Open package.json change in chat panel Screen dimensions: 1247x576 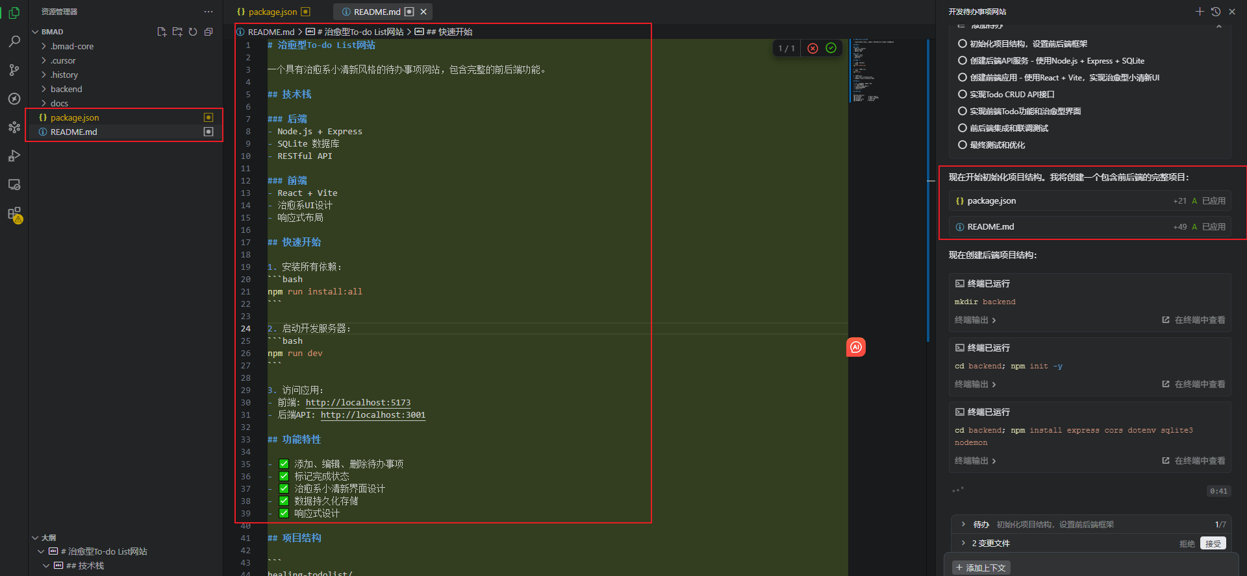[x=1090, y=201]
